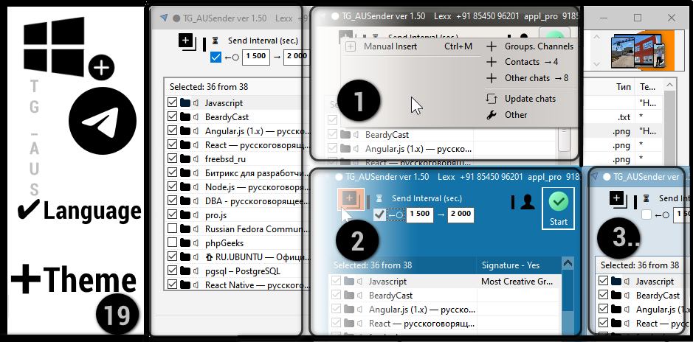Click BeardyCast folder icon in lower-right window
The height and width of the screenshot is (342, 693).
(x=616, y=296)
